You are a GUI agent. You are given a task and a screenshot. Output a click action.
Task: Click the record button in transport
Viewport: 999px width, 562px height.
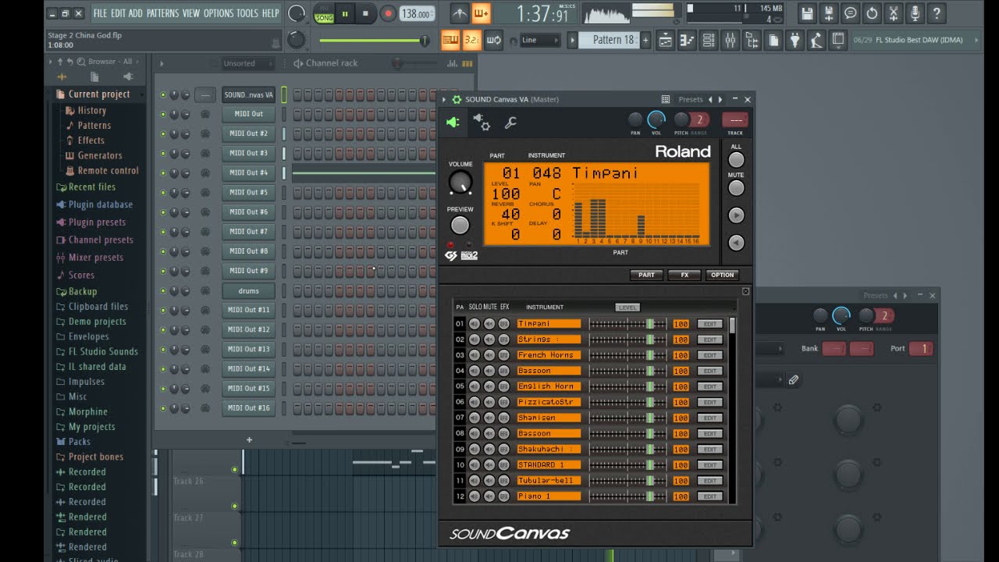tap(388, 13)
